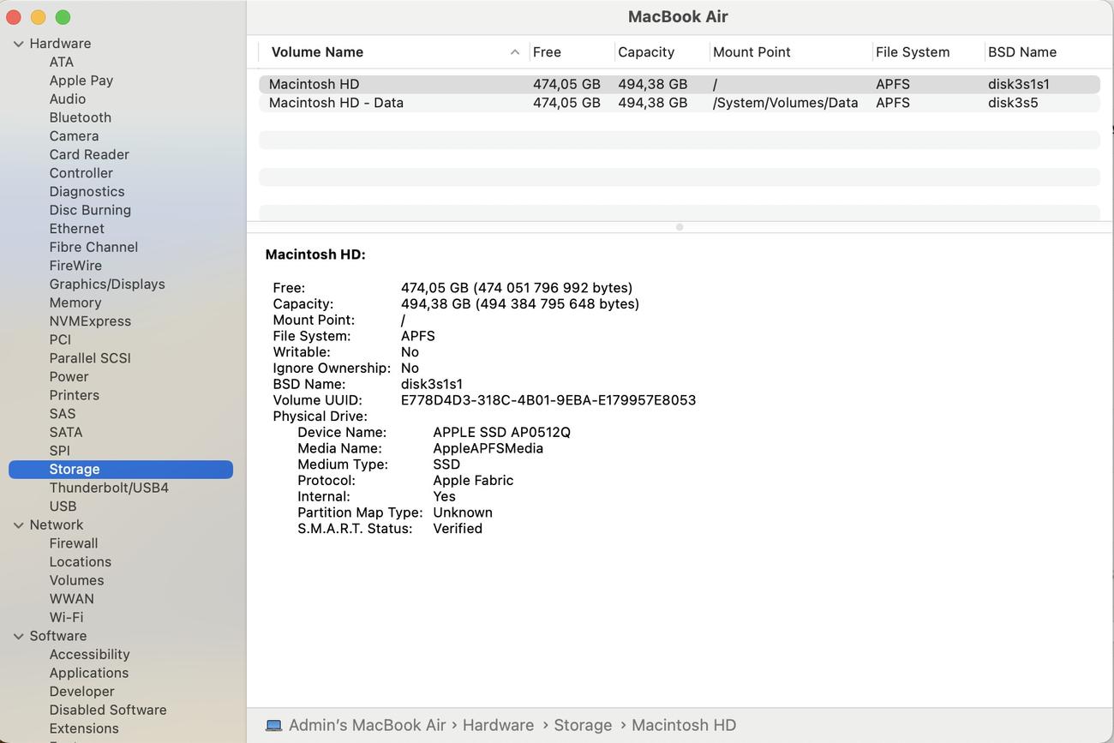Select SATA in the sidebar
The height and width of the screenshot is (743, 1114).
(x=66, y=432)
